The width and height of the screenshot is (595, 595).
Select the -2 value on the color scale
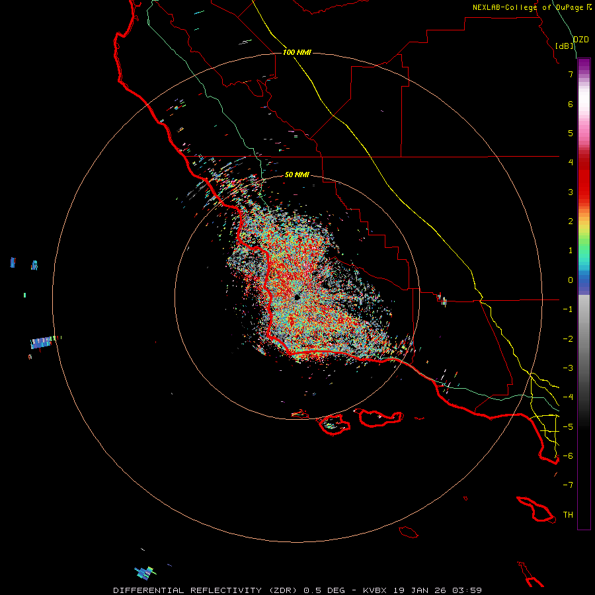(568, 339)
